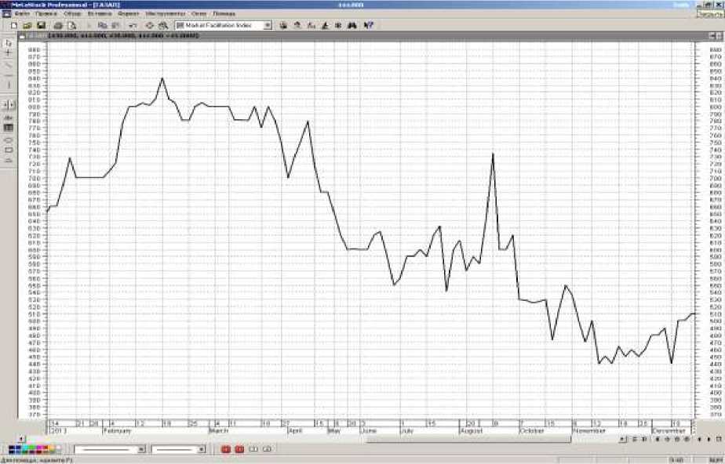
Task: Select the crosshair tool in left palette
Action: (9, 53)
